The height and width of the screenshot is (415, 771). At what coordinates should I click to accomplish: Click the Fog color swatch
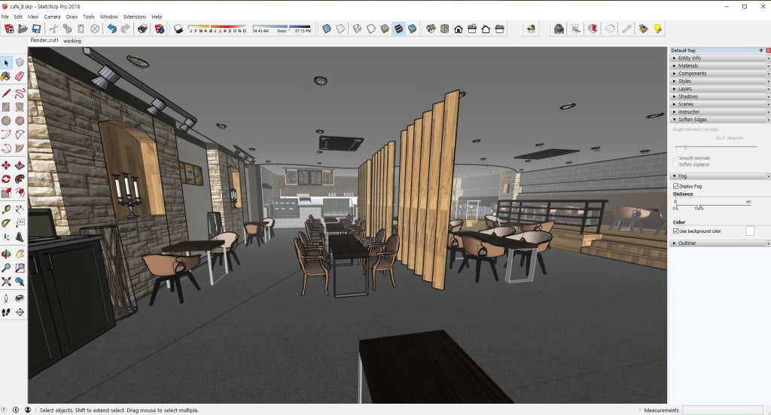[x=750, y=231]
